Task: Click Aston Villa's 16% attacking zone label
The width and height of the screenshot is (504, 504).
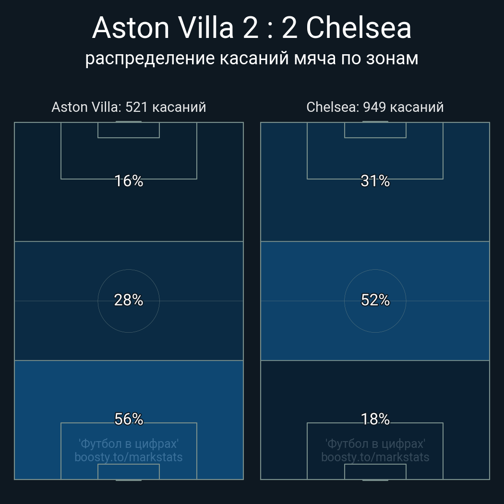Action: (x=129, y=181)
